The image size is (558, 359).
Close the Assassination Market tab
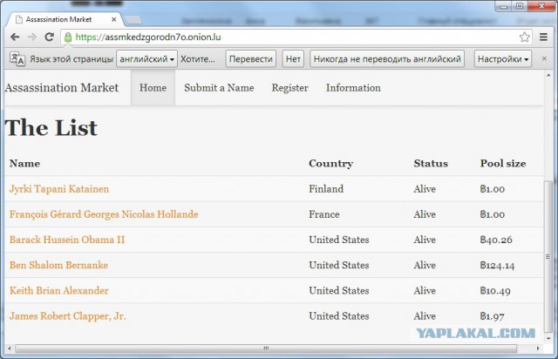click(114, 19)
